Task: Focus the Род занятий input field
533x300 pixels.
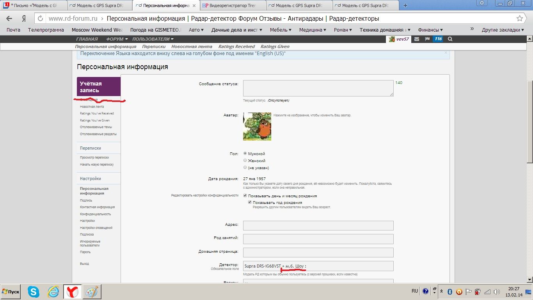Action: (318, 239)
